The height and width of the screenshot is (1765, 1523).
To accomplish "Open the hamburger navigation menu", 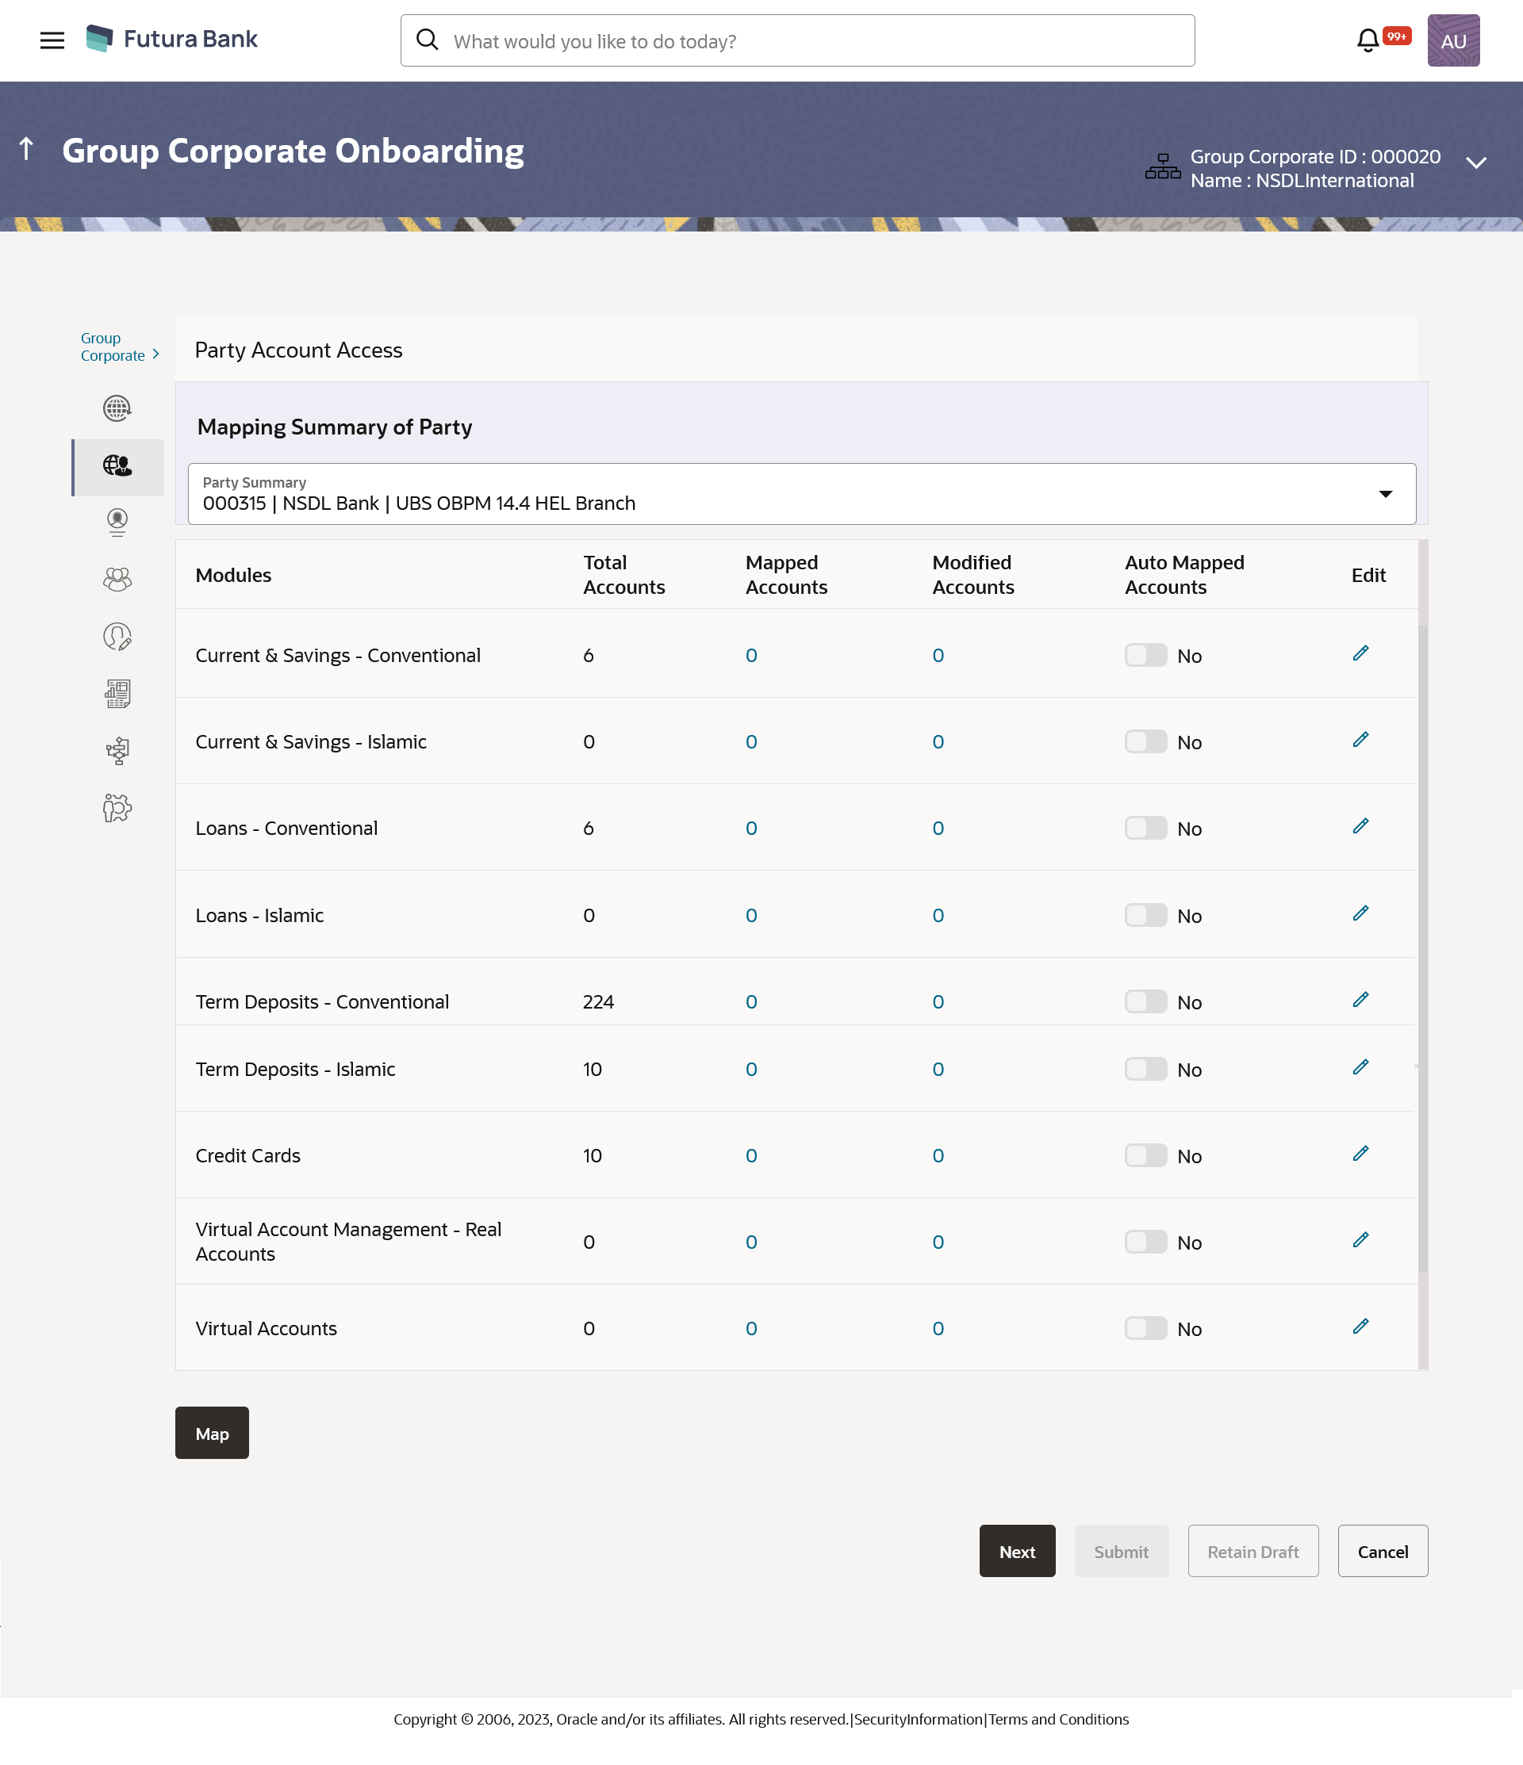I will (x=52, y=40).
